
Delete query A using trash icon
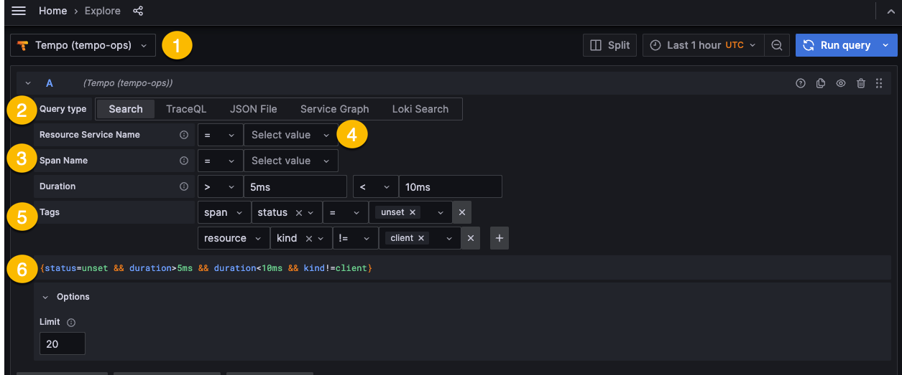[x=861, y=83]
